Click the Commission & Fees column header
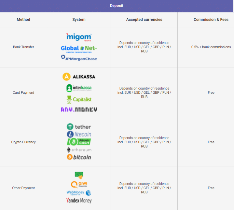 211,20
